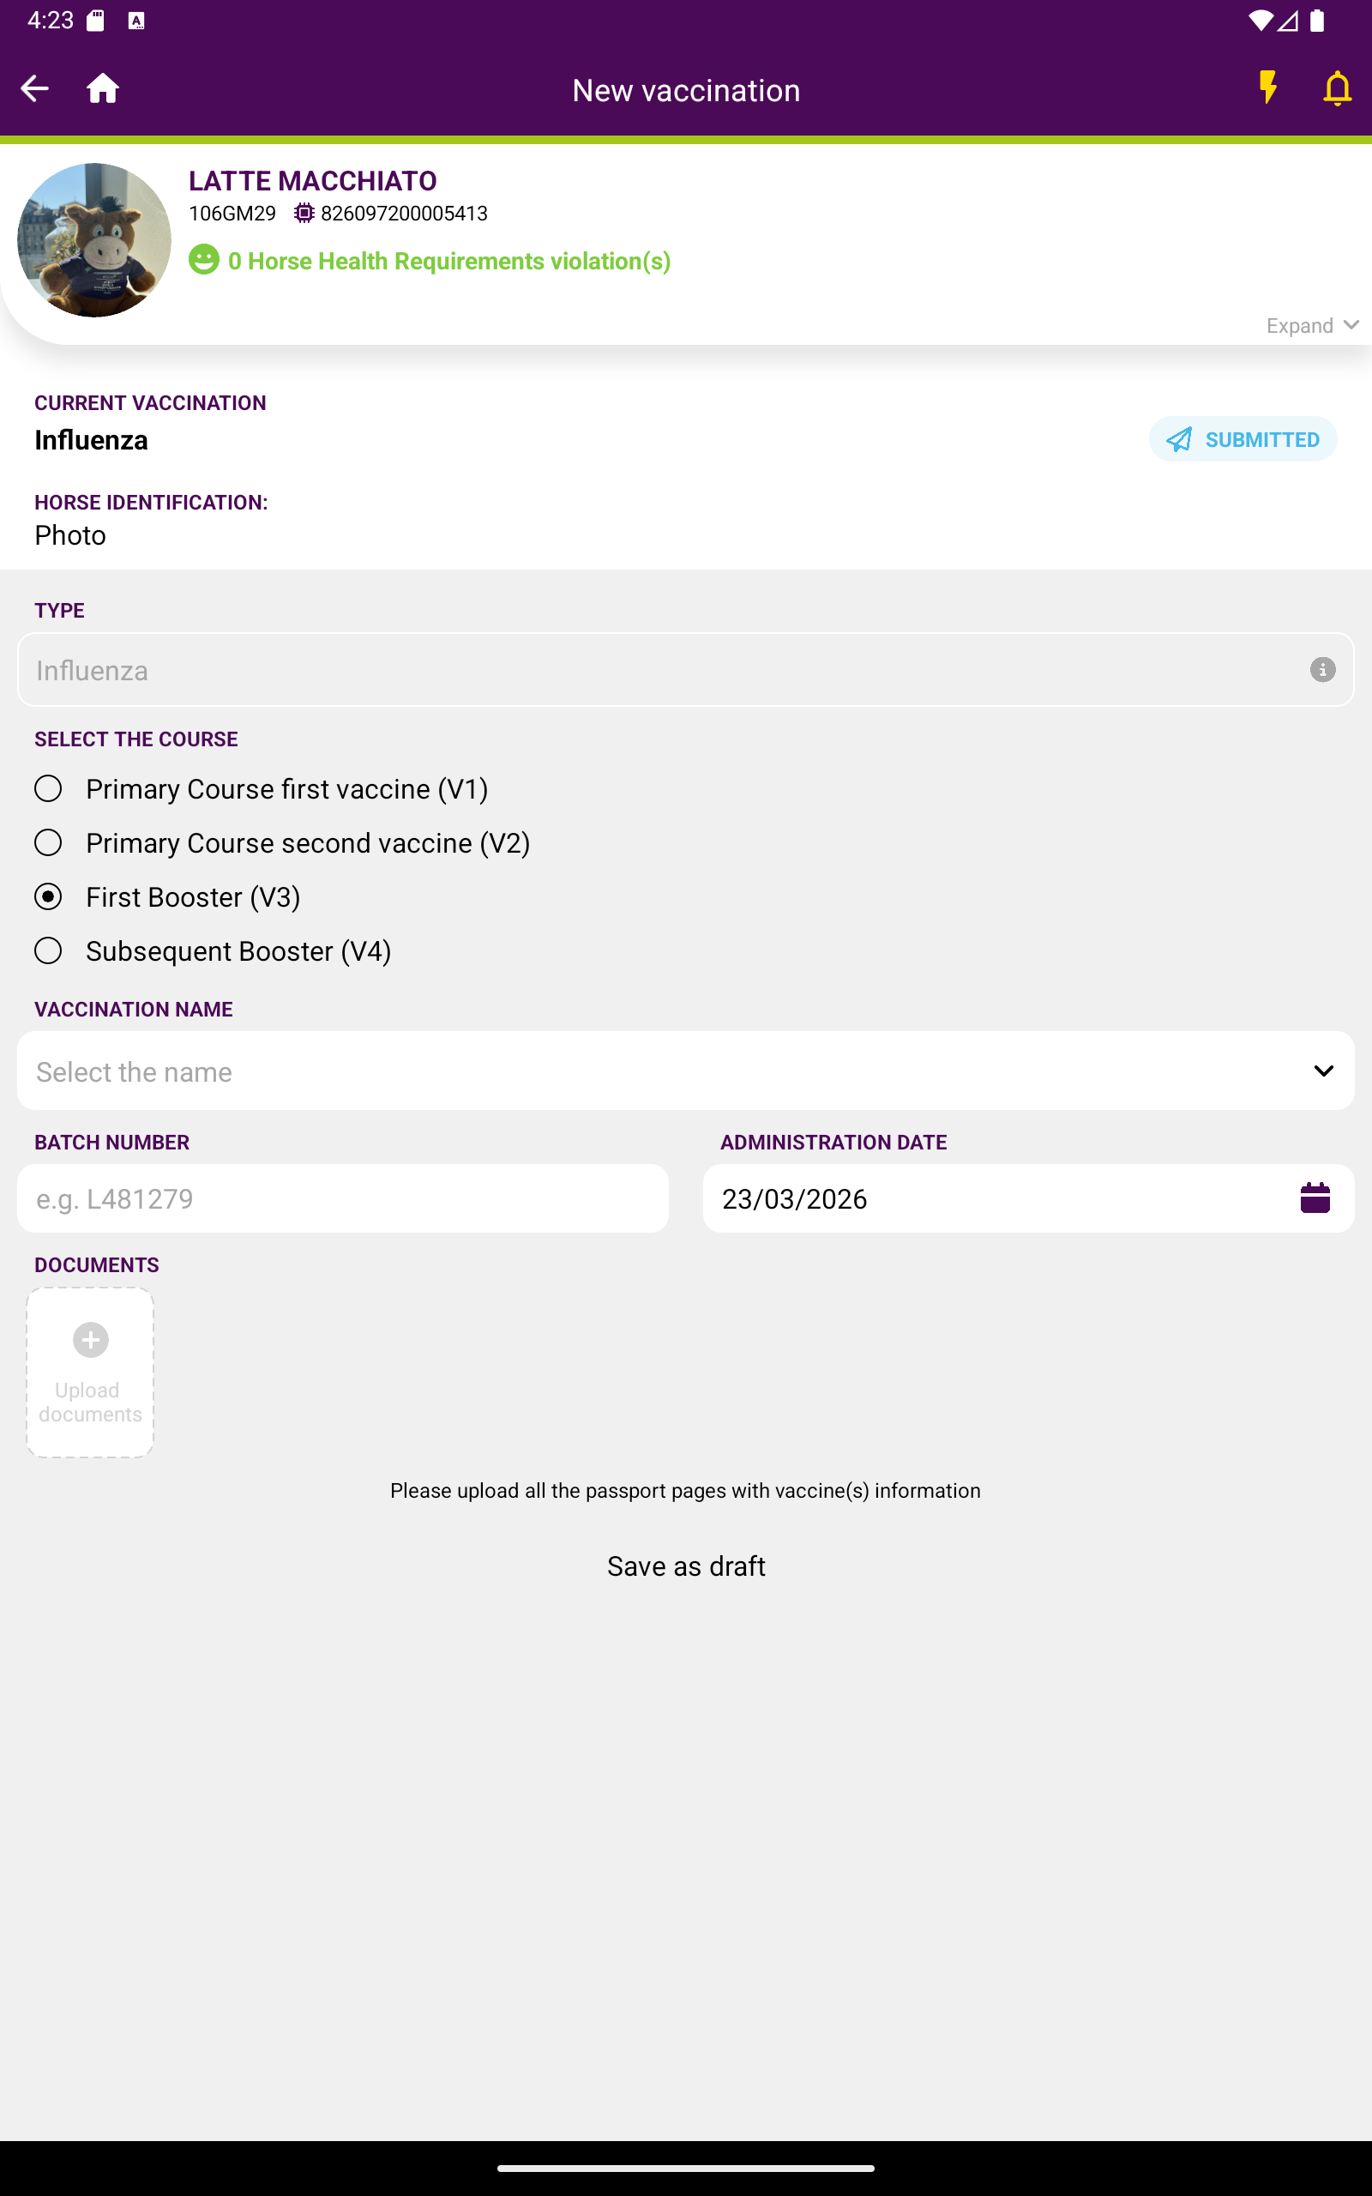Expand the horse details header
1372x2196 pixels.
tap(1311, 326)
